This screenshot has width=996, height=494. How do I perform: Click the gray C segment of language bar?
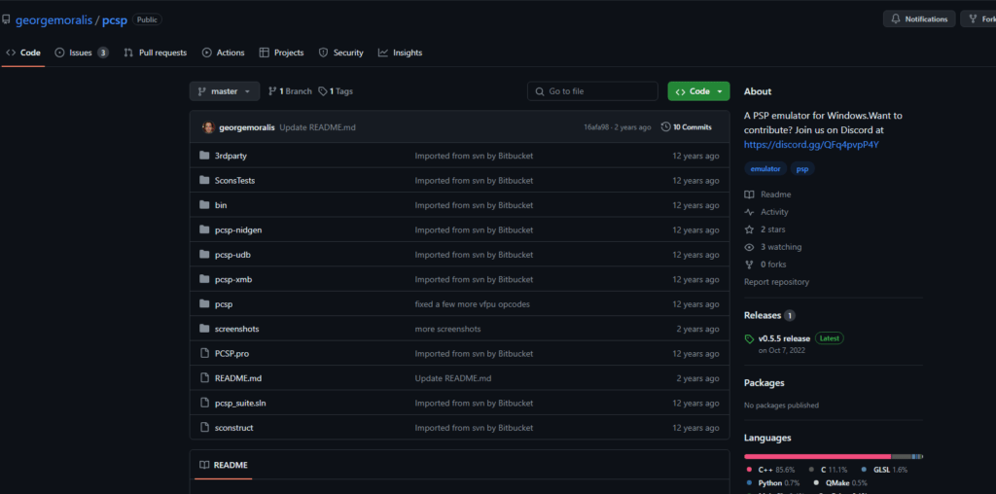coord(902,456)
